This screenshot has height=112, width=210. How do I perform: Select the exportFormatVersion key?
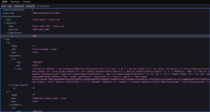tap(14, 10)
